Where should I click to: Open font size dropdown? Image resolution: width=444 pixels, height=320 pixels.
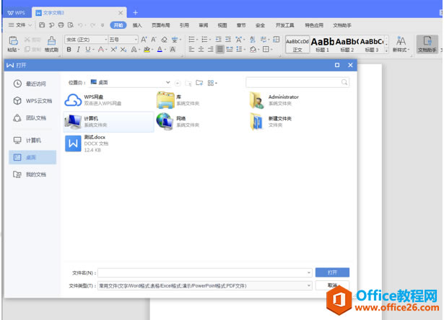tap(136, 40)
